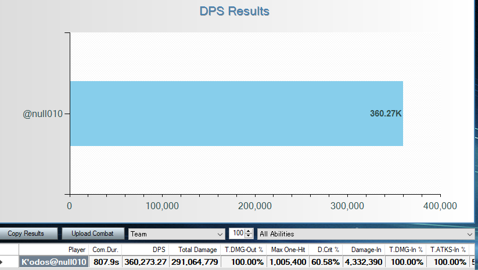478x270 pixels.
Task: Click the 100 numeric input field
Action: click(237, 234)
